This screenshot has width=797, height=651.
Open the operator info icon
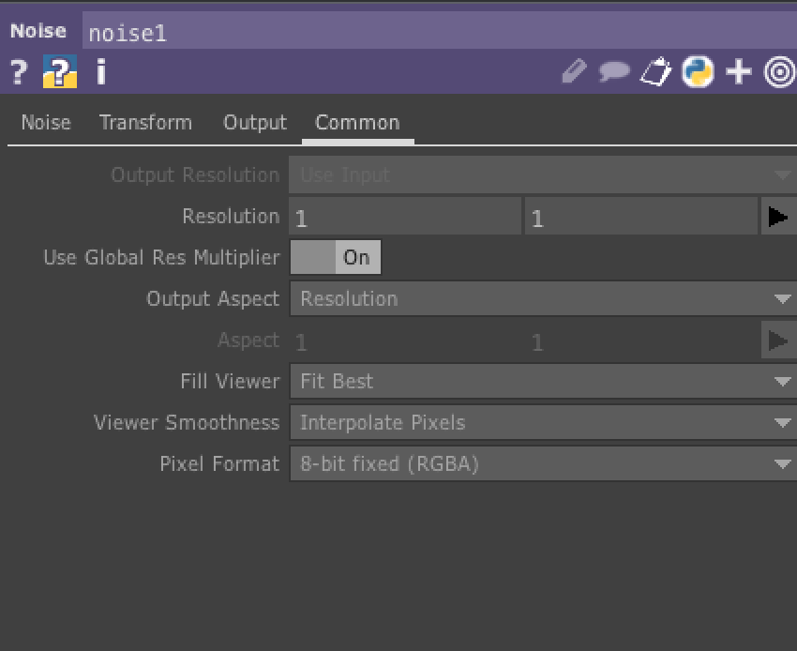pos(100,72)
